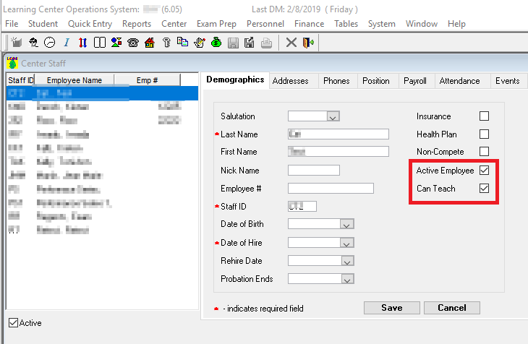Click the Last Name input field
This screenshot has height=344, width=528.
click(x=338, y=134)
